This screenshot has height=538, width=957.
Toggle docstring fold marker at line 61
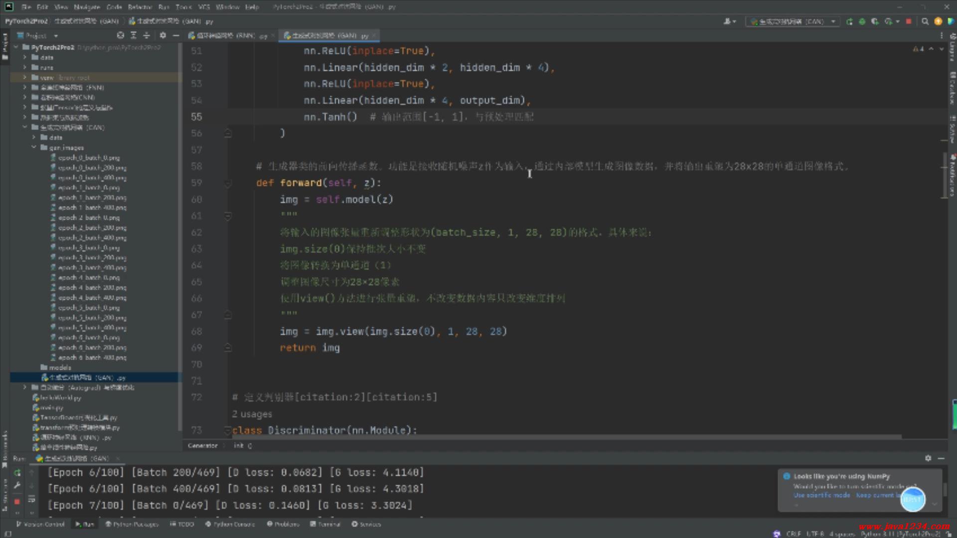[228, 216]
